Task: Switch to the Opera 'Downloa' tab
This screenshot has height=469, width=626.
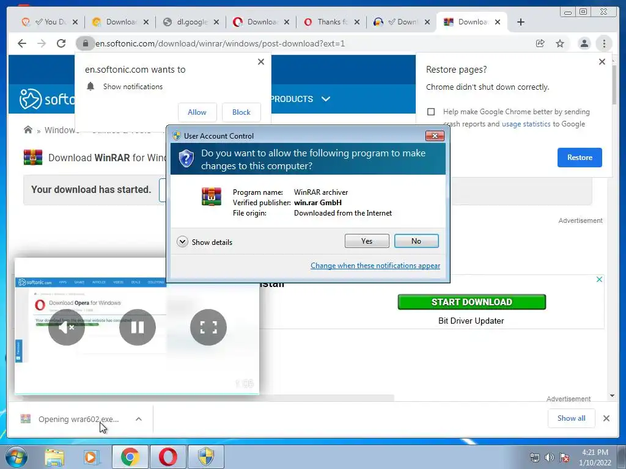Action: 262,22
